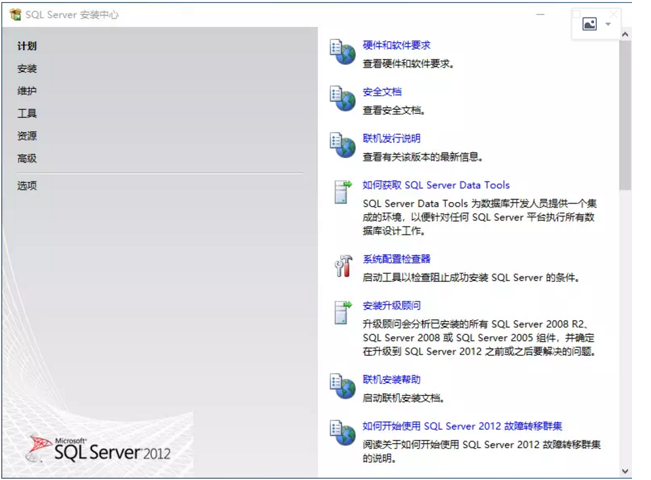Launch the 系统配置检查器 link
This screenshot has width=651, height=480.
click(x=397, y=259)
